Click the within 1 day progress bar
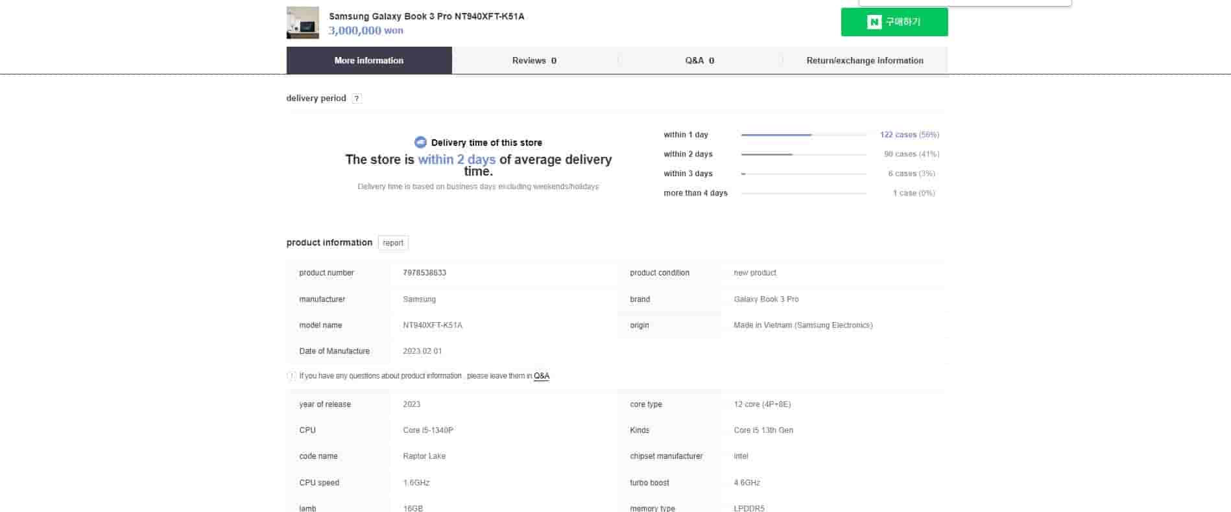 click(803, 135)
